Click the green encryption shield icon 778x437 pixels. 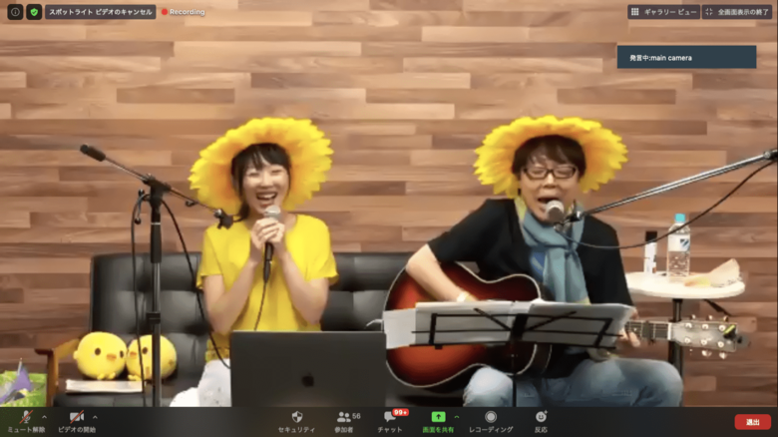coord(34,12)
